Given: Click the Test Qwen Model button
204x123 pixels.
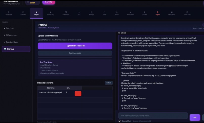Looking at the screenshot, I should pyautogui.click(x=75, y=53).
